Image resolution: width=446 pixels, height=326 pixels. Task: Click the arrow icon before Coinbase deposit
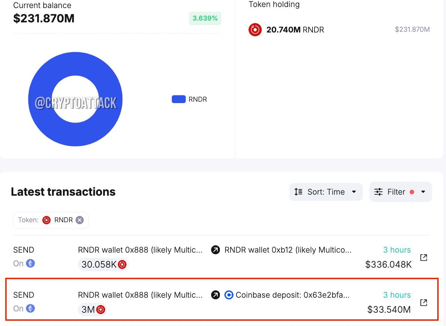coord(216,295)
